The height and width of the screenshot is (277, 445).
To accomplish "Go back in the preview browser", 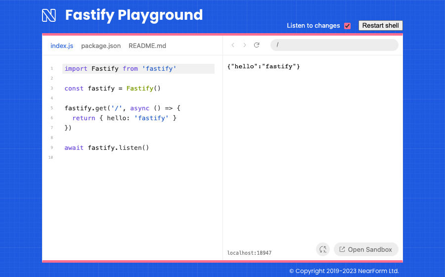I will tap(233, 45).
